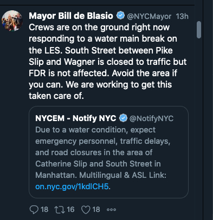The width and height of the screenshot is (213, 220).
Task: Click the @NotifyNYC handle in quoted tweet
Action: (x=151, y=118)
